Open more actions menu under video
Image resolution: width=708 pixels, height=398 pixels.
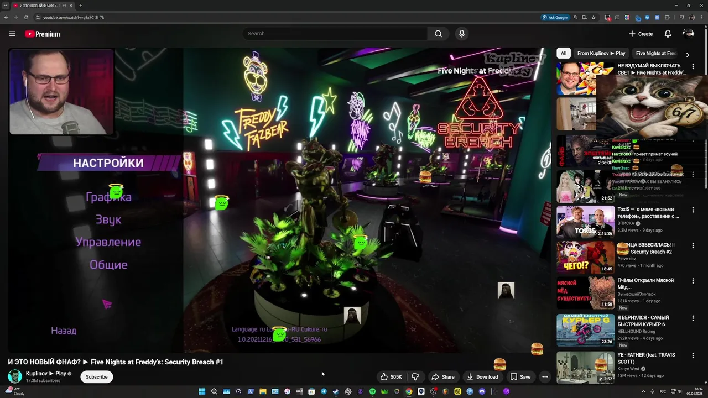[x=545, y=377]
